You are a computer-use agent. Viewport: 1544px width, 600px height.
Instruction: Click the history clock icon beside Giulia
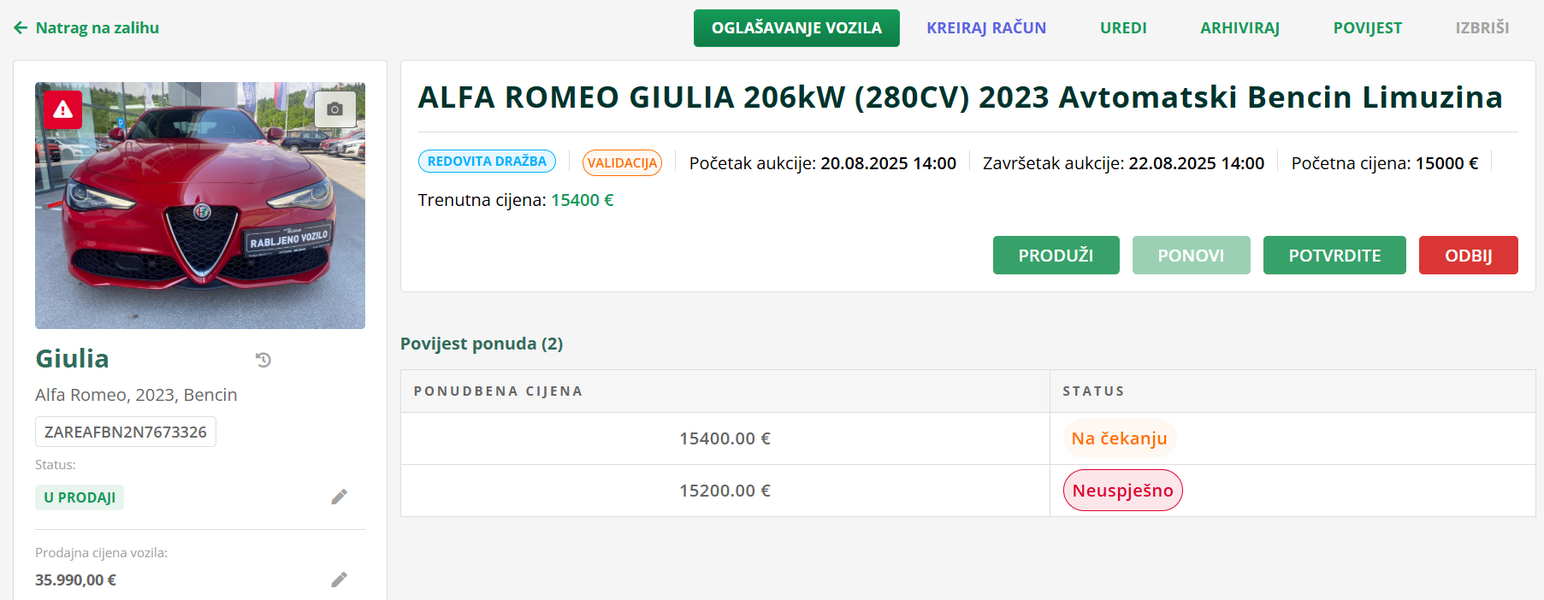coord(263,360)
